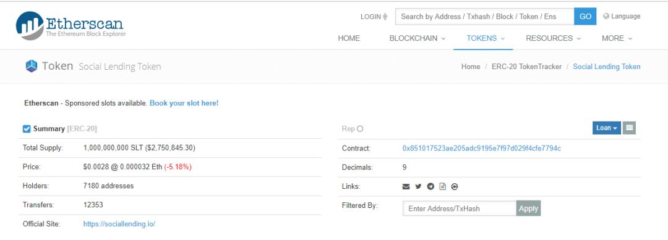Toggle the Summary checkbox
668x240 pixels.
point(27,129)
